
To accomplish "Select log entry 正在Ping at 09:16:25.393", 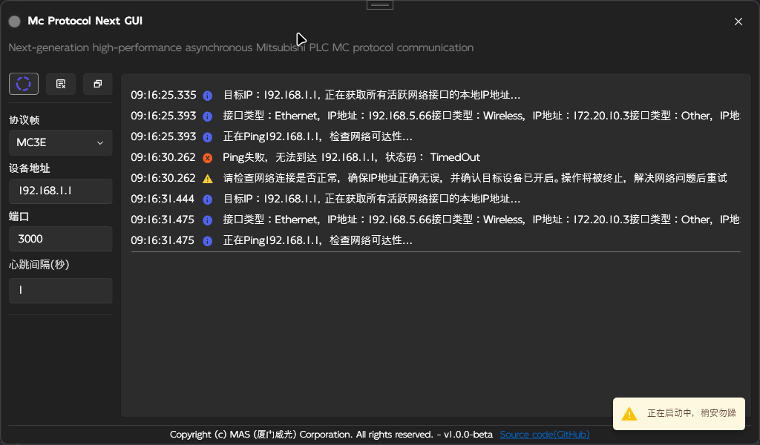I will tap(435, 136).
